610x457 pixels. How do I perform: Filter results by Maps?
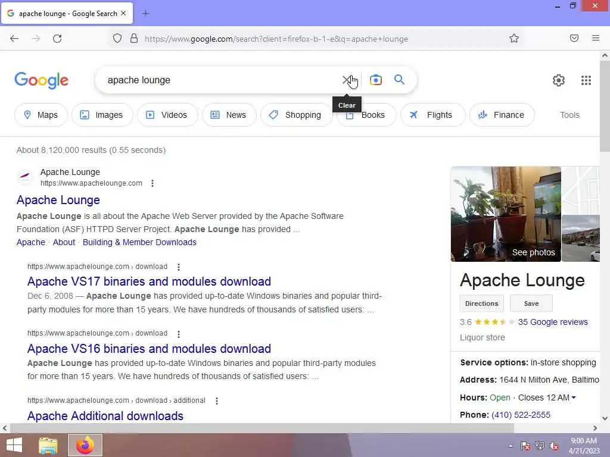coord(41,115)
